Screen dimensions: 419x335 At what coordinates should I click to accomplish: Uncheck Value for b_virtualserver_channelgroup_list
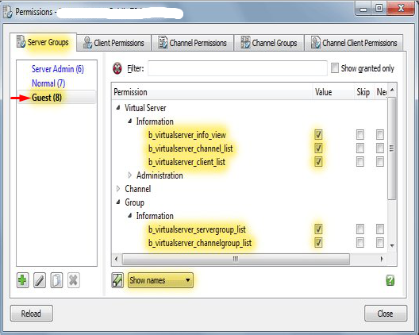[x=318, y=242]
